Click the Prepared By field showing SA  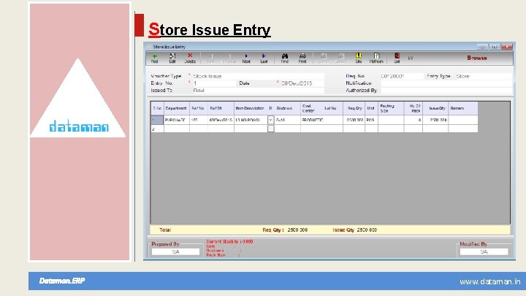click(175, 251)
